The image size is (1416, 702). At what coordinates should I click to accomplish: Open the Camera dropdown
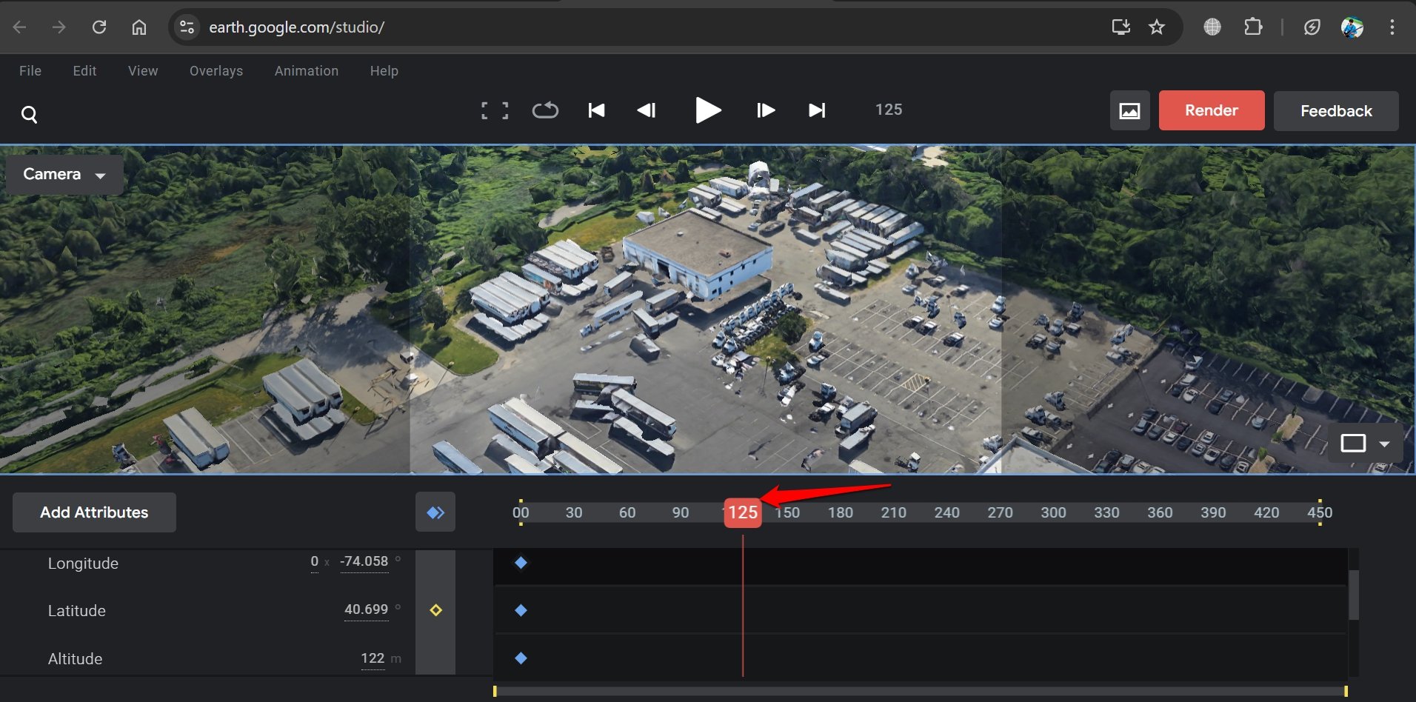tap(64, 175)
